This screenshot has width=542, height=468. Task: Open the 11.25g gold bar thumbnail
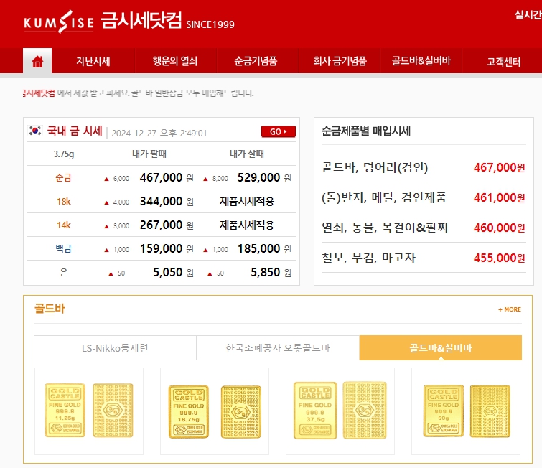pyautogui.click(x=89, y=411)
